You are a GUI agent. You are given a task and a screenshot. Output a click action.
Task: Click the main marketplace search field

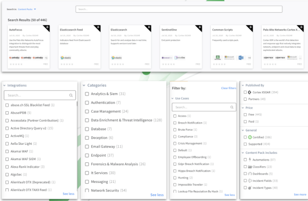click(179, 9)
